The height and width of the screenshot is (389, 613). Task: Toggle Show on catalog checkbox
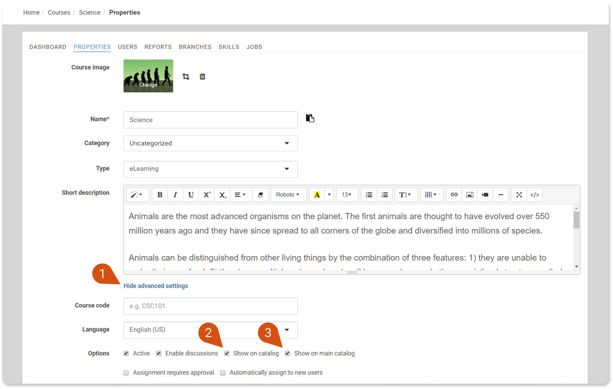coord(227,353)
